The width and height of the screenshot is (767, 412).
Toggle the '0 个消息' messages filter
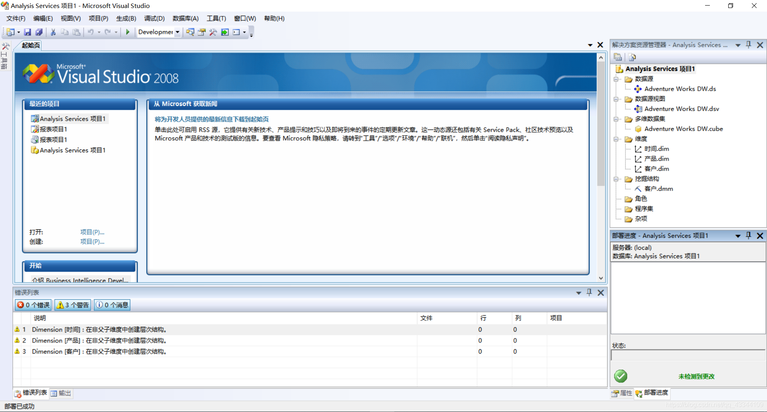point(112,305)
